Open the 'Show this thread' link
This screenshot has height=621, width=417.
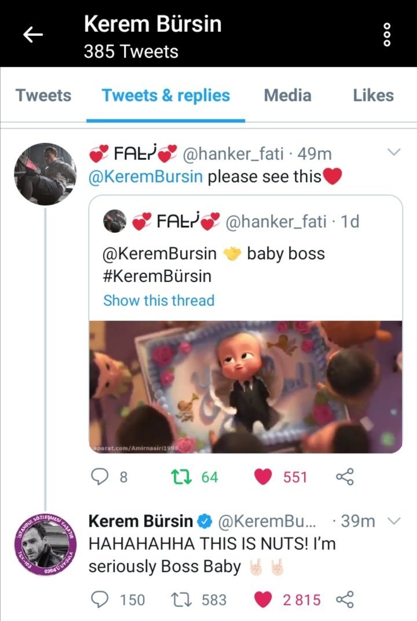tap(159, 300)
